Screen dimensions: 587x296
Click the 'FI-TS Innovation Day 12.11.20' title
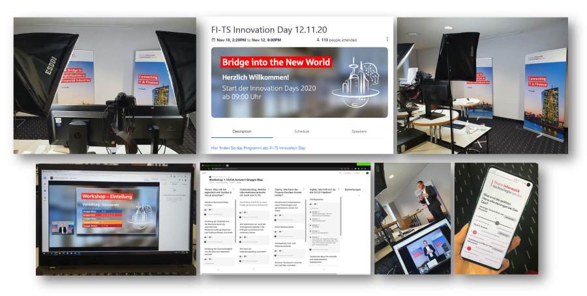[269, 30]
